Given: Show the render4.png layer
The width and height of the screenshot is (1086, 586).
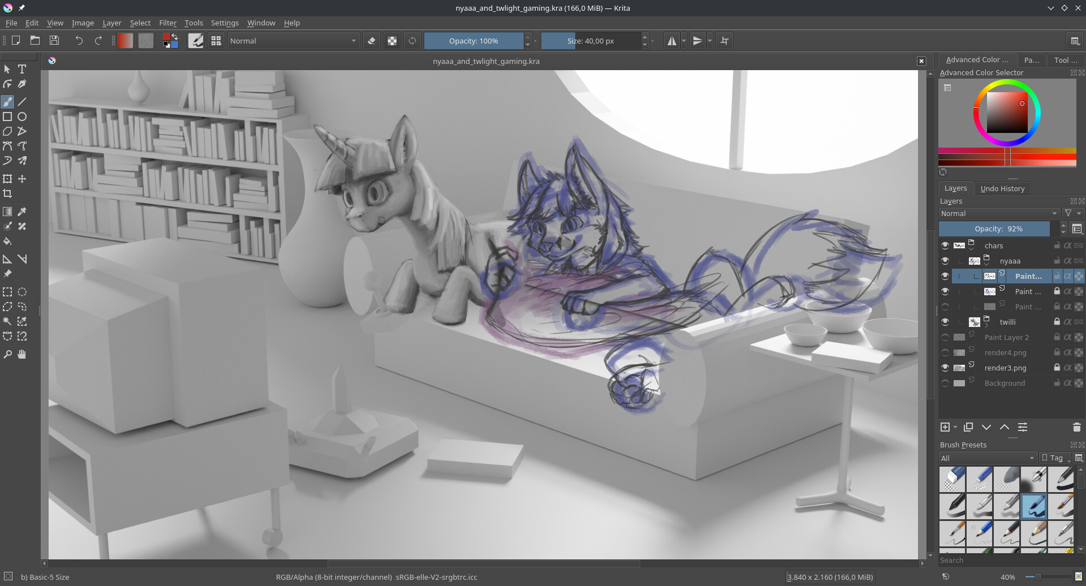Looking at the screenshot, I should [x=945, y=352].
